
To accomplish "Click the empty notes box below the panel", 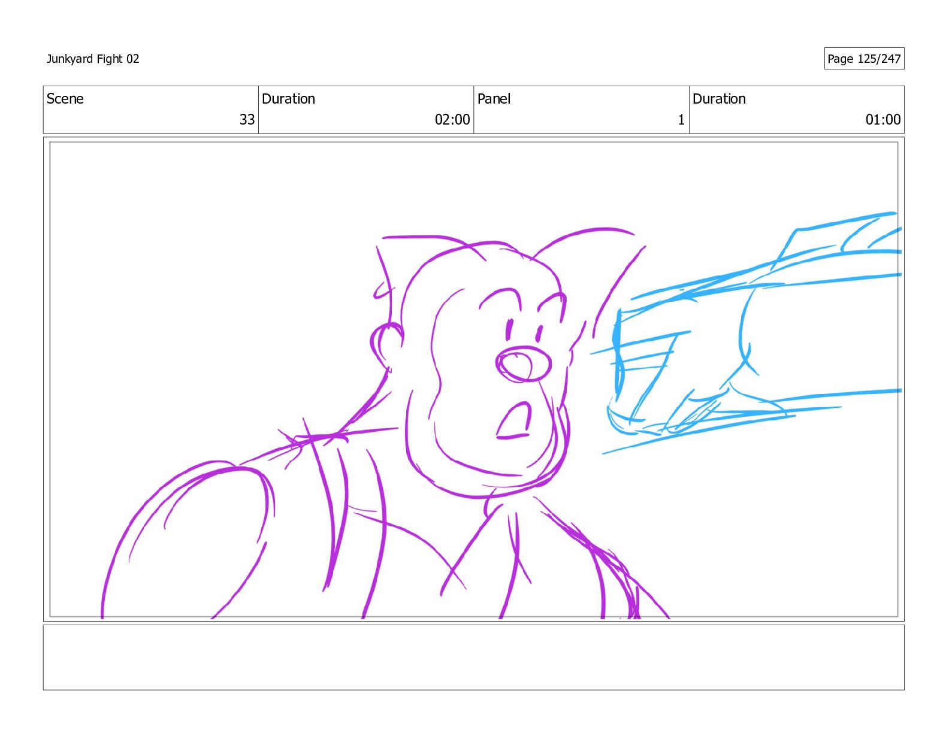I will click(473, 658).
